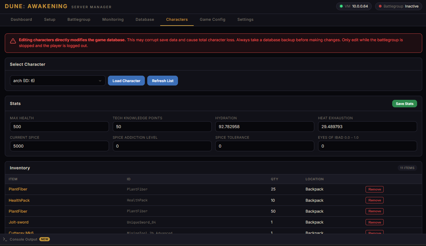Click the green VM status indicator
This screenshot has width=426, height=246.
(x=341, y=6)
